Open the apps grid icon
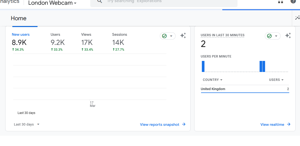 pyautogui.click(x=281, y=1)
